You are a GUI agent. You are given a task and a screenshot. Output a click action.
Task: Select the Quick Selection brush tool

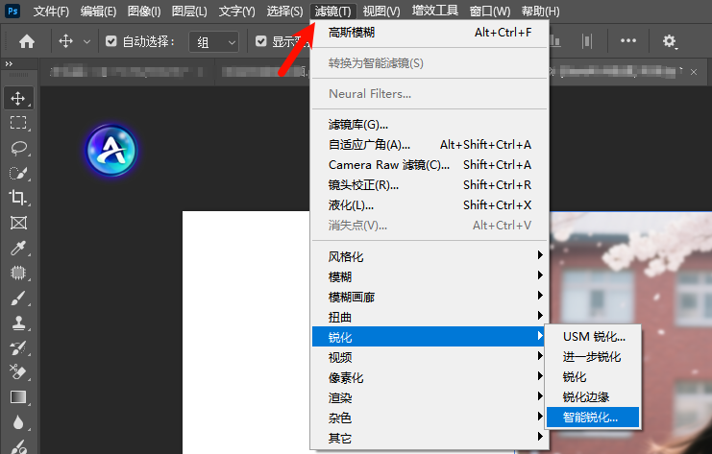18,173
